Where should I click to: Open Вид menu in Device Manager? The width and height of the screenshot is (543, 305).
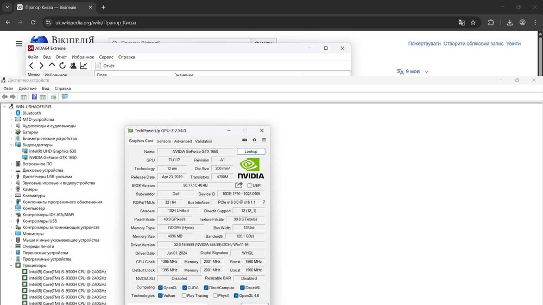pos(46,88)
